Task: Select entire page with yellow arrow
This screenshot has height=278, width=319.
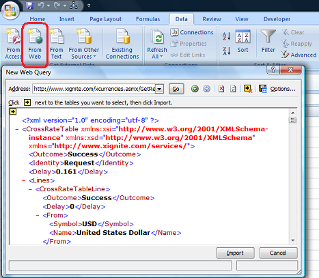Action: point(13,111)
